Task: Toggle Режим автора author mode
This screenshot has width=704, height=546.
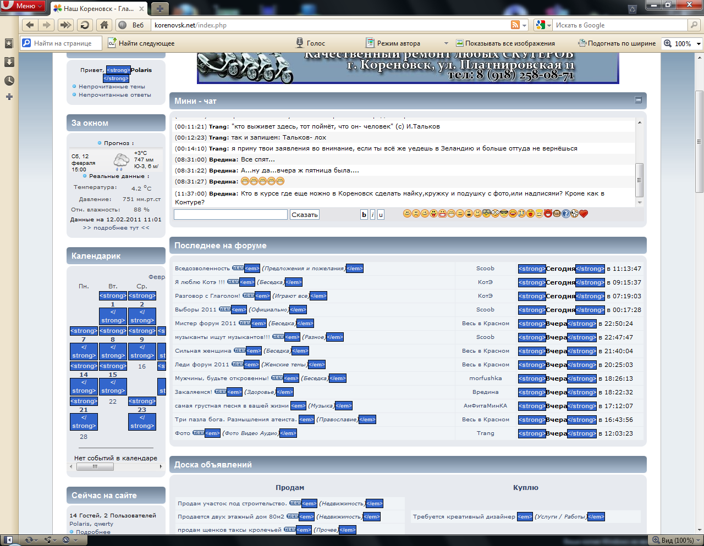Action: coord(393,43)
